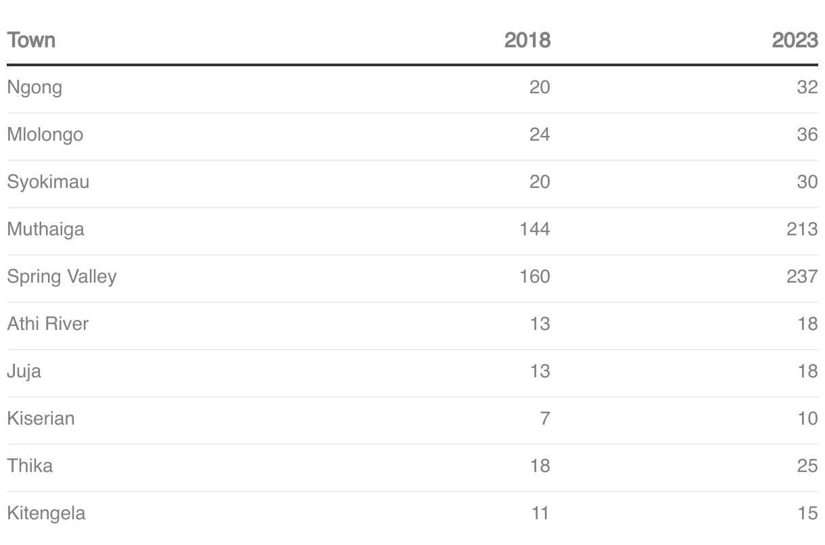Click Kitengela's 2018 value of 11
The width and height of the screenshot is (825, 545).
tap(540, 513)
